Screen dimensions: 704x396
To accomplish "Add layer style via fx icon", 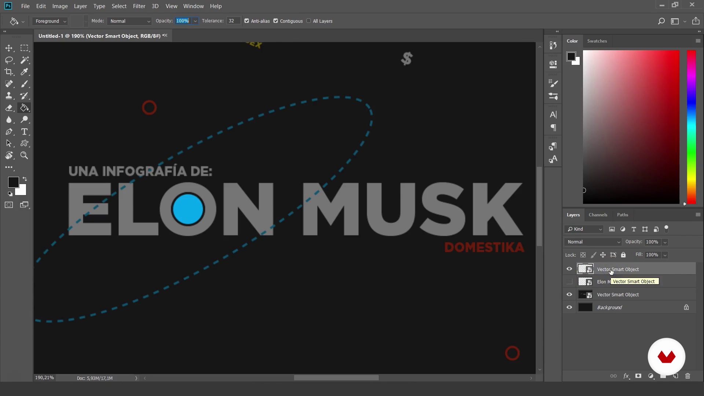I will 626,376.
